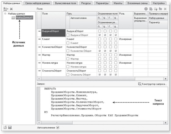Click the Конструктор запроса icon

click(140, 84)
